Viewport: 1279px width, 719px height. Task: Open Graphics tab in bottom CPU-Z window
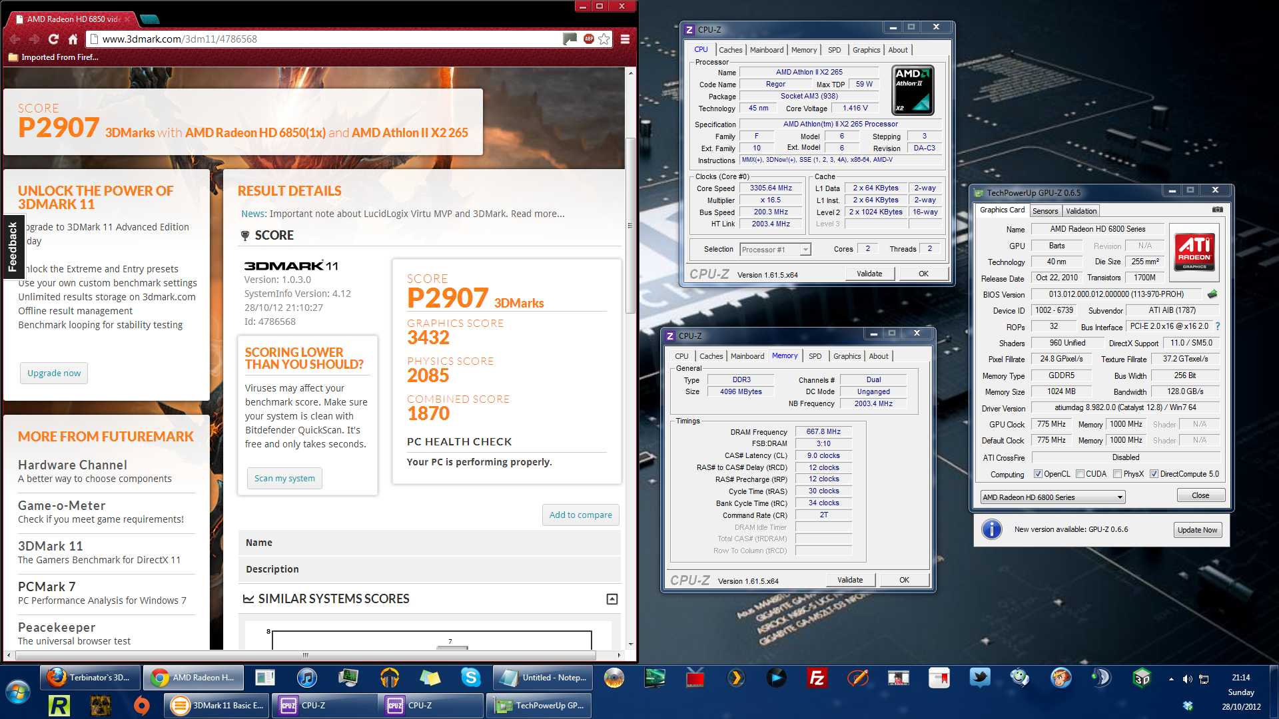point(847,356)
